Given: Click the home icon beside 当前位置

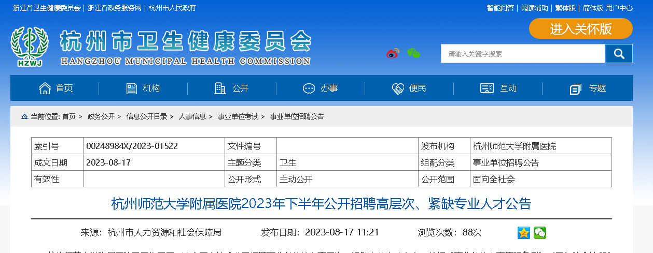Looking at the screenshot, I should (x=24, y=117).
